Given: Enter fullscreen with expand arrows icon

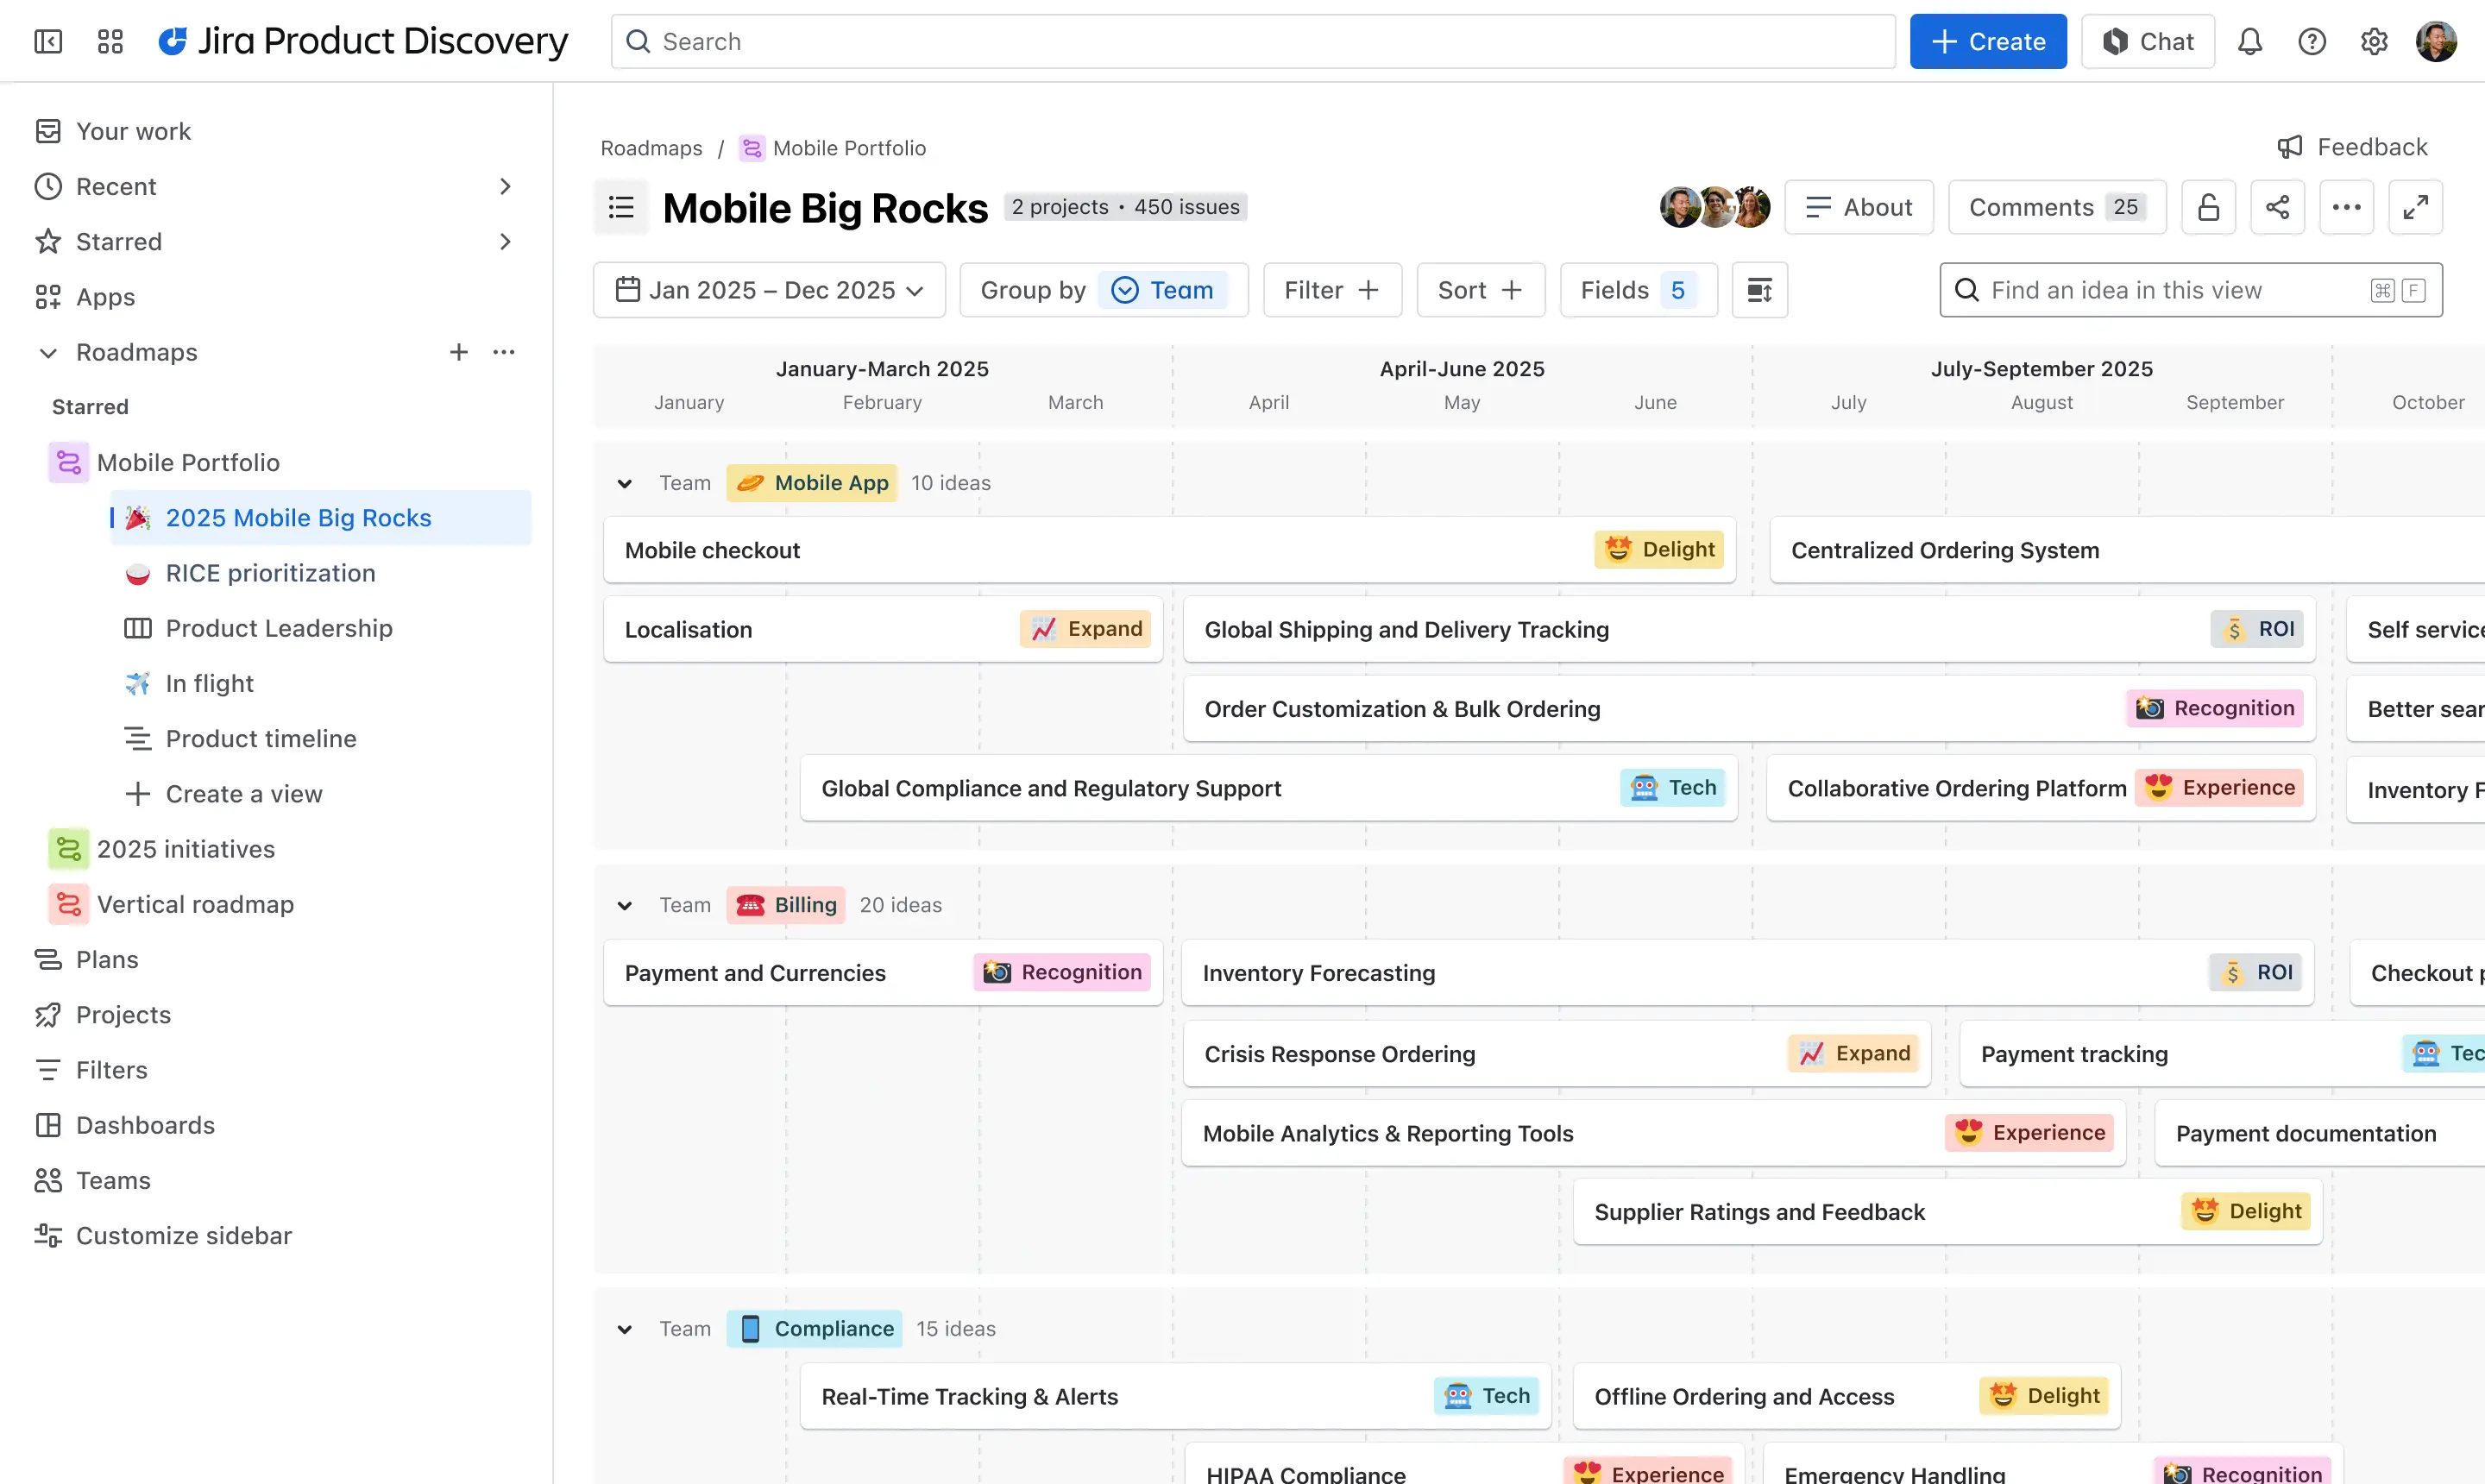Looking at the screenshot, I should (2415, 207).
